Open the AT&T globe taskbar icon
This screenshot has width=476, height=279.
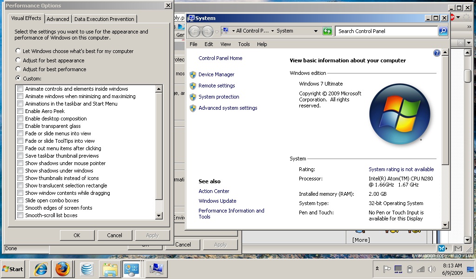point(87,269)
